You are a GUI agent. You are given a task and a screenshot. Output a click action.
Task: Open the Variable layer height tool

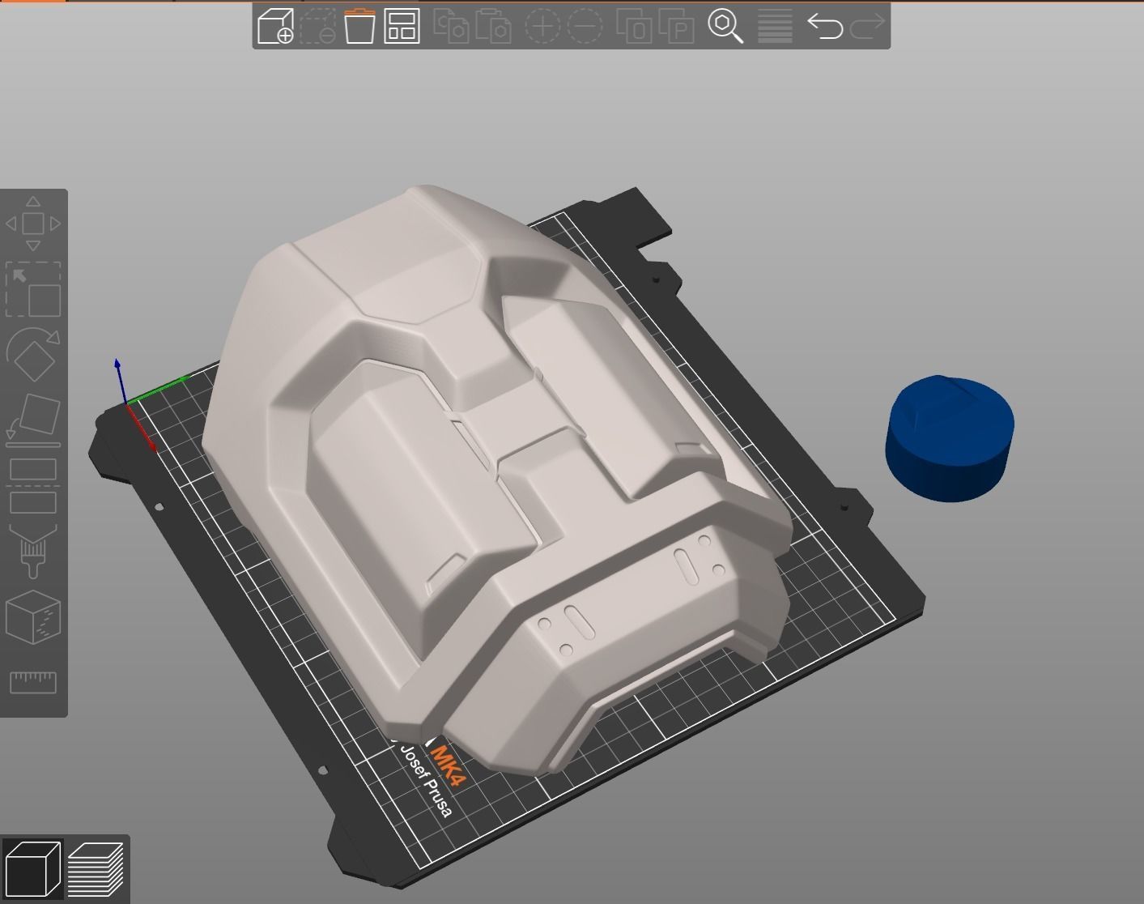click(x=775, y=26)
